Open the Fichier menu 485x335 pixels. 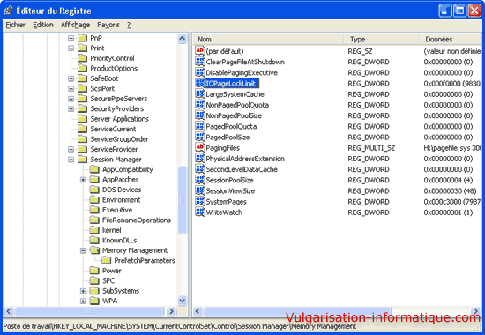(16, 25)
